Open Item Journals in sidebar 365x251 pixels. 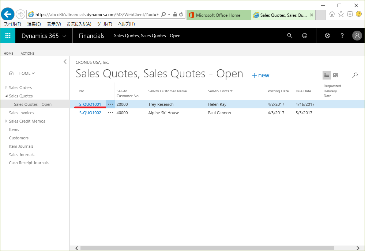coord(21,146)
